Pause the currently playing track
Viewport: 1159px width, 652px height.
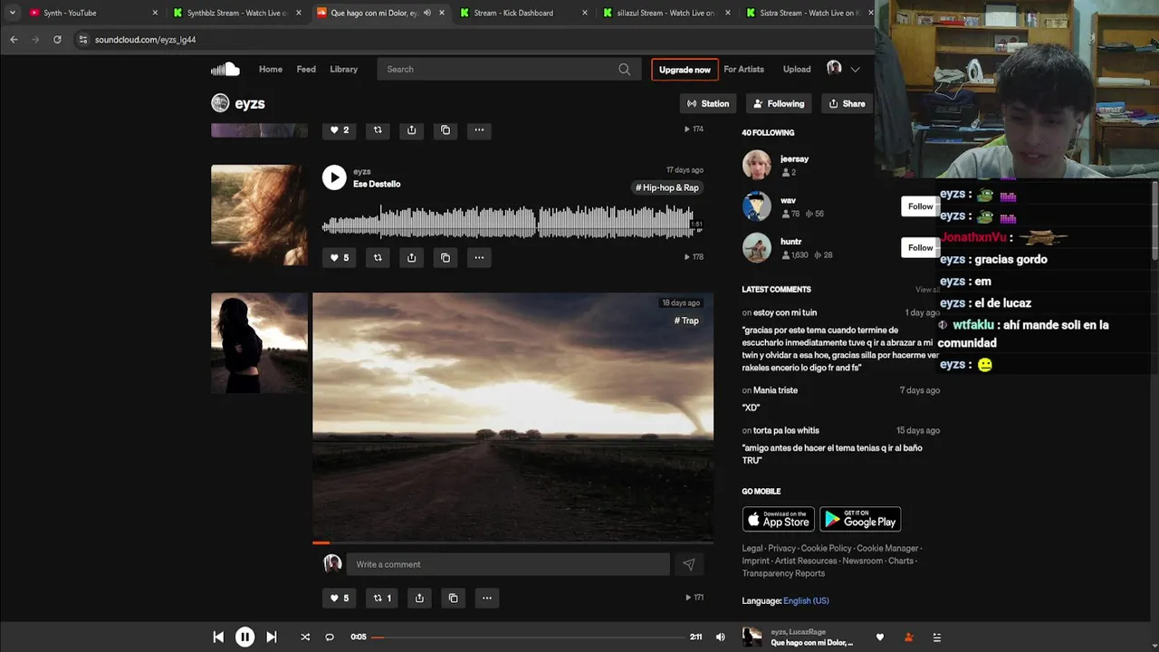(x=244, y=637)
